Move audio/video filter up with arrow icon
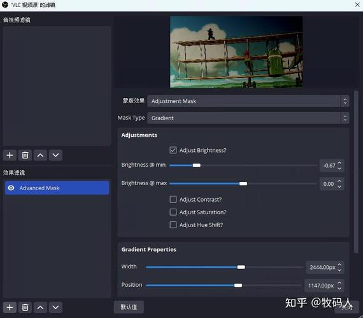363x318 pixels. (x=40, y=155)
